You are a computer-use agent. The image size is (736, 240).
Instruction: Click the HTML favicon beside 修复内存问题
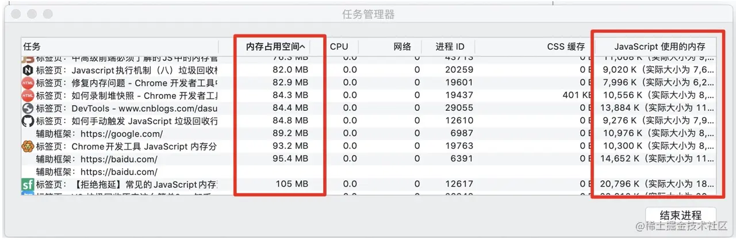tap(28, 82)
